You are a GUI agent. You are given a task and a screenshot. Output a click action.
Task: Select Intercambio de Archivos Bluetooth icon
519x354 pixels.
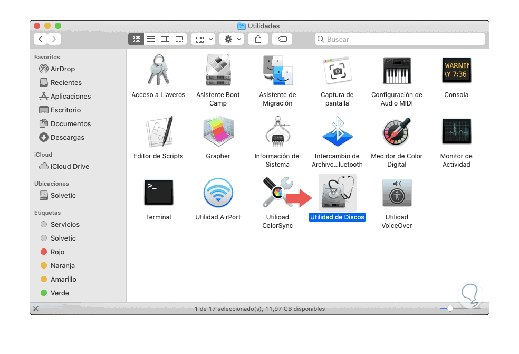(337, 131)
